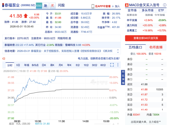
Task: Click 对比深指 compare button
Action: pos(123,77)
